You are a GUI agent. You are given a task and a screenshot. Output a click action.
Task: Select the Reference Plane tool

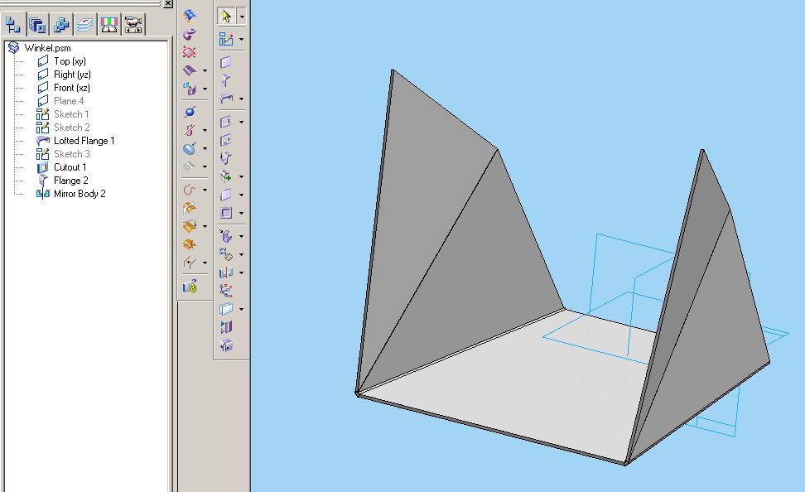click(x=226, y=309)
